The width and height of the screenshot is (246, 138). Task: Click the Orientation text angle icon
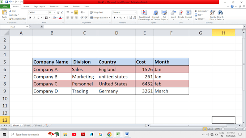82,12
